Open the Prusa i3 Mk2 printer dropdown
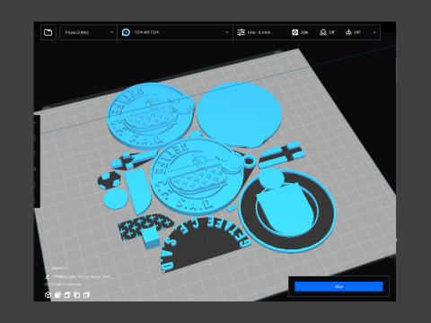The width and height of the screenshot is (431, 323). click(88, 32)
